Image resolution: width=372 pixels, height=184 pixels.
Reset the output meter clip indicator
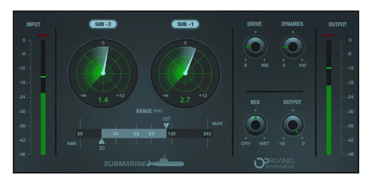pos(329,36)
